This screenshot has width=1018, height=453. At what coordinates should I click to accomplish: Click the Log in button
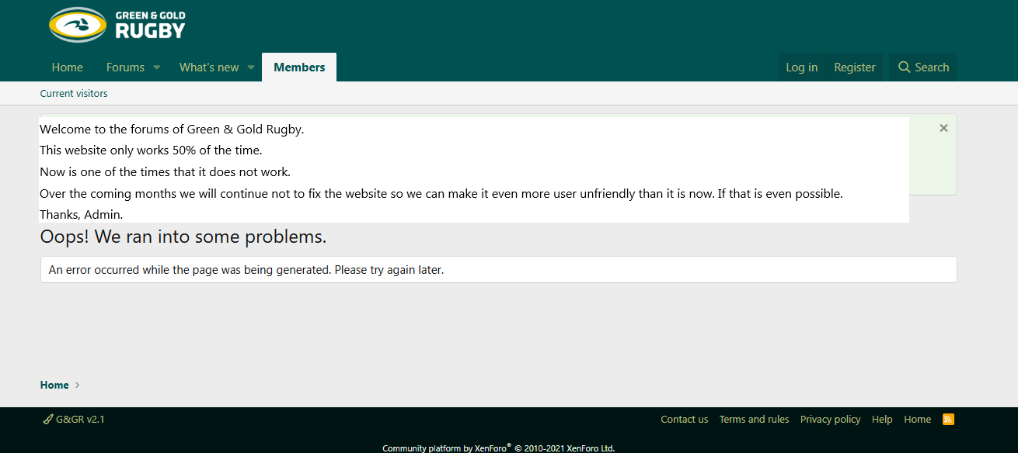click(x=801, y=67)
